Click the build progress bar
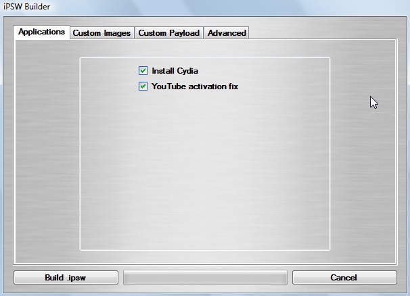 click(205, 278)
